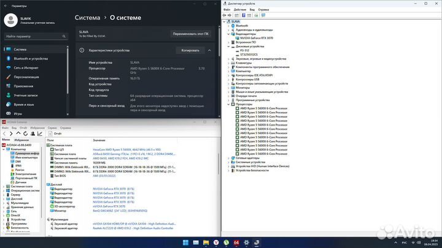Click Переименовать этот ПК button
This screenshot has width=442, height=248.
(190, 34)
